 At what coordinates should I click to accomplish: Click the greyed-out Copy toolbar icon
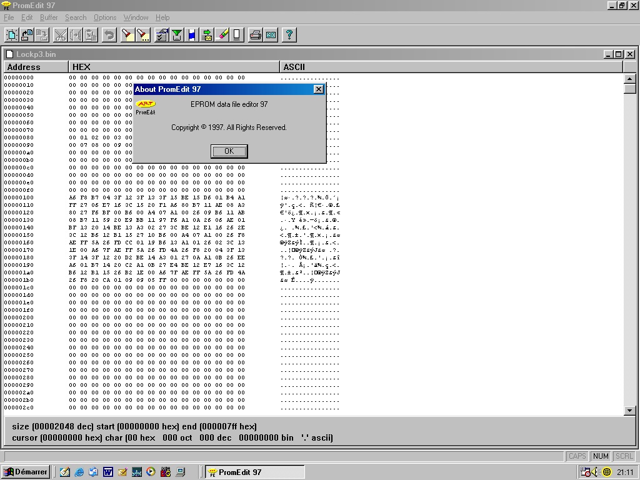pos(76,35)
